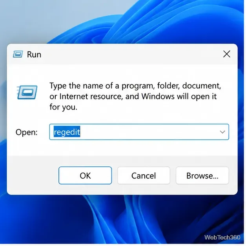Cancel the Run dialog

(x=144, y=175)
